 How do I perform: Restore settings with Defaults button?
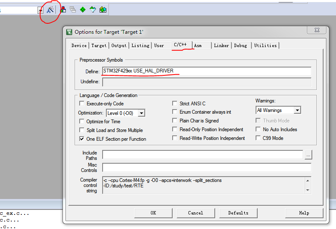(x=238, y=213)
